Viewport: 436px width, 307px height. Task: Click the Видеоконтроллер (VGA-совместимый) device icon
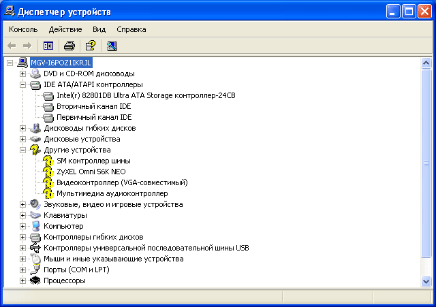tap(48, 182)
